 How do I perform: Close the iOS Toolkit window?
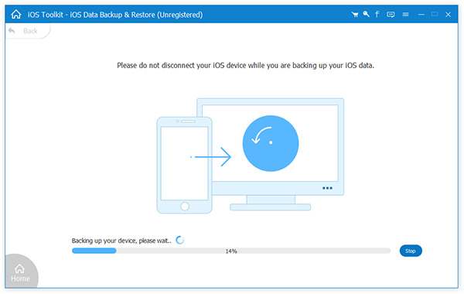[x=449, y=15]
